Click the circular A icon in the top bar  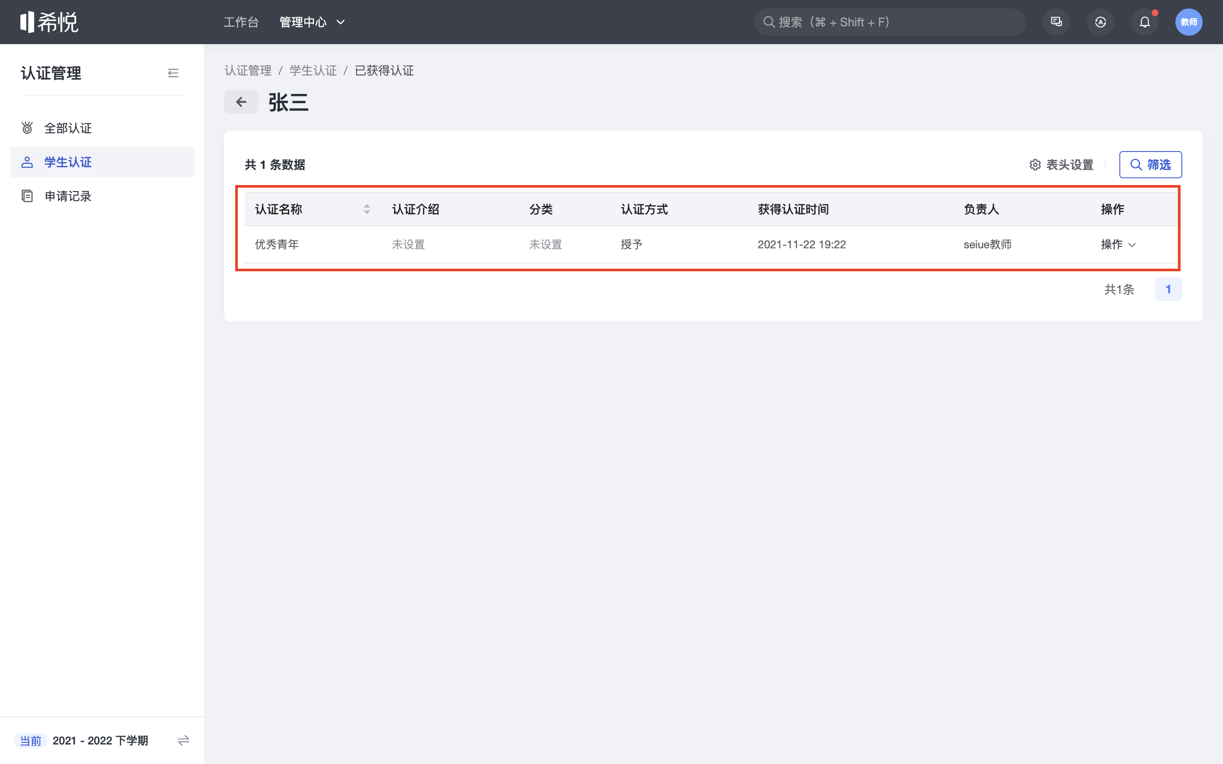point(1100,22)
